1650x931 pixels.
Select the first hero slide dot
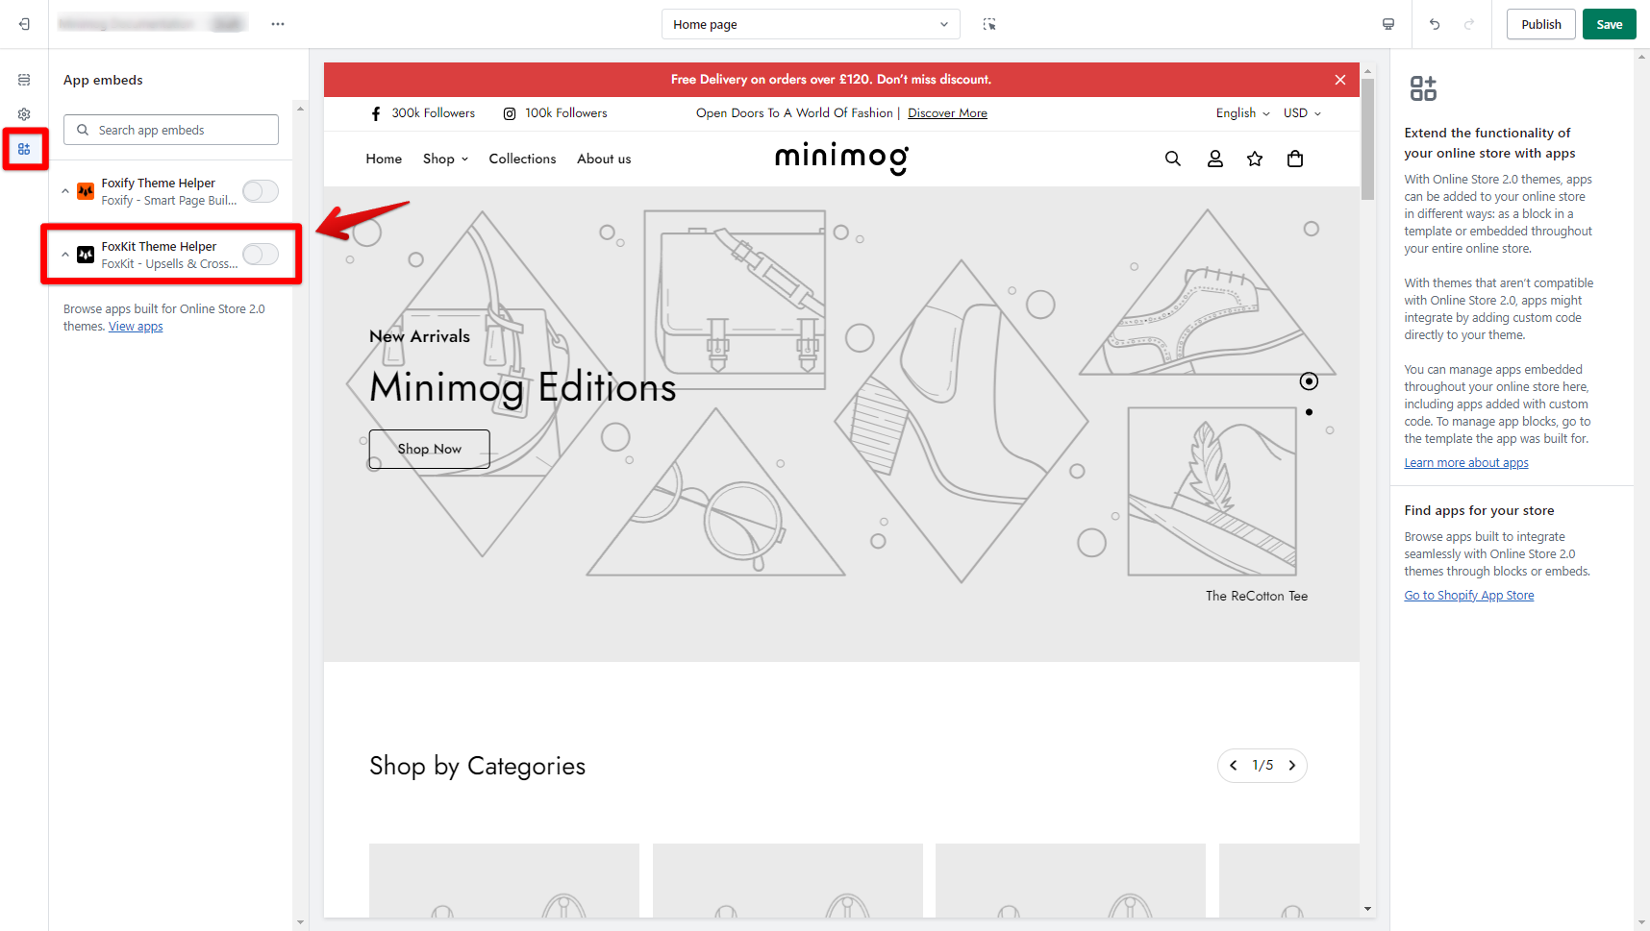(1309, 381)
